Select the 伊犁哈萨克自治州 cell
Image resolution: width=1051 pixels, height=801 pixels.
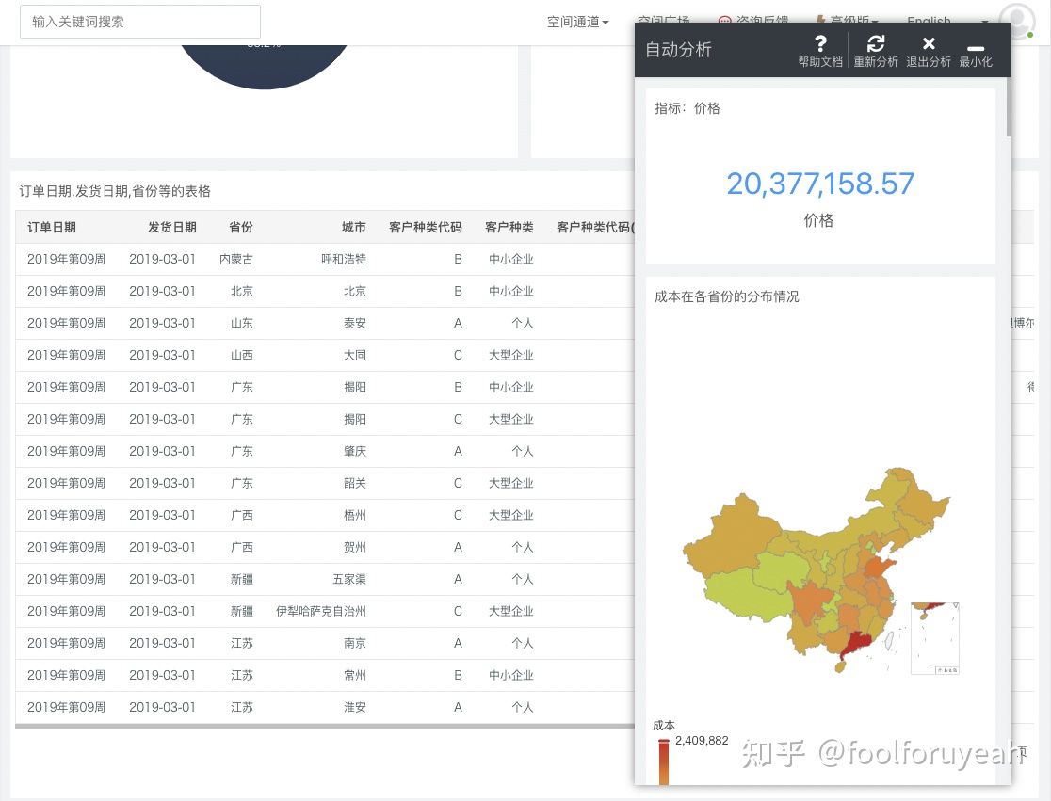click(x=321, y=611)
